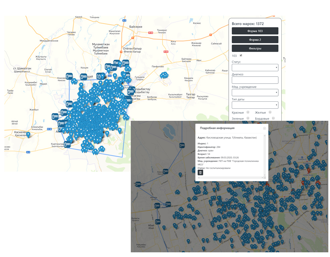Click northernmost right checkpoint near Отеген батыр
The image size is (330, 257).
coord(126,63)
